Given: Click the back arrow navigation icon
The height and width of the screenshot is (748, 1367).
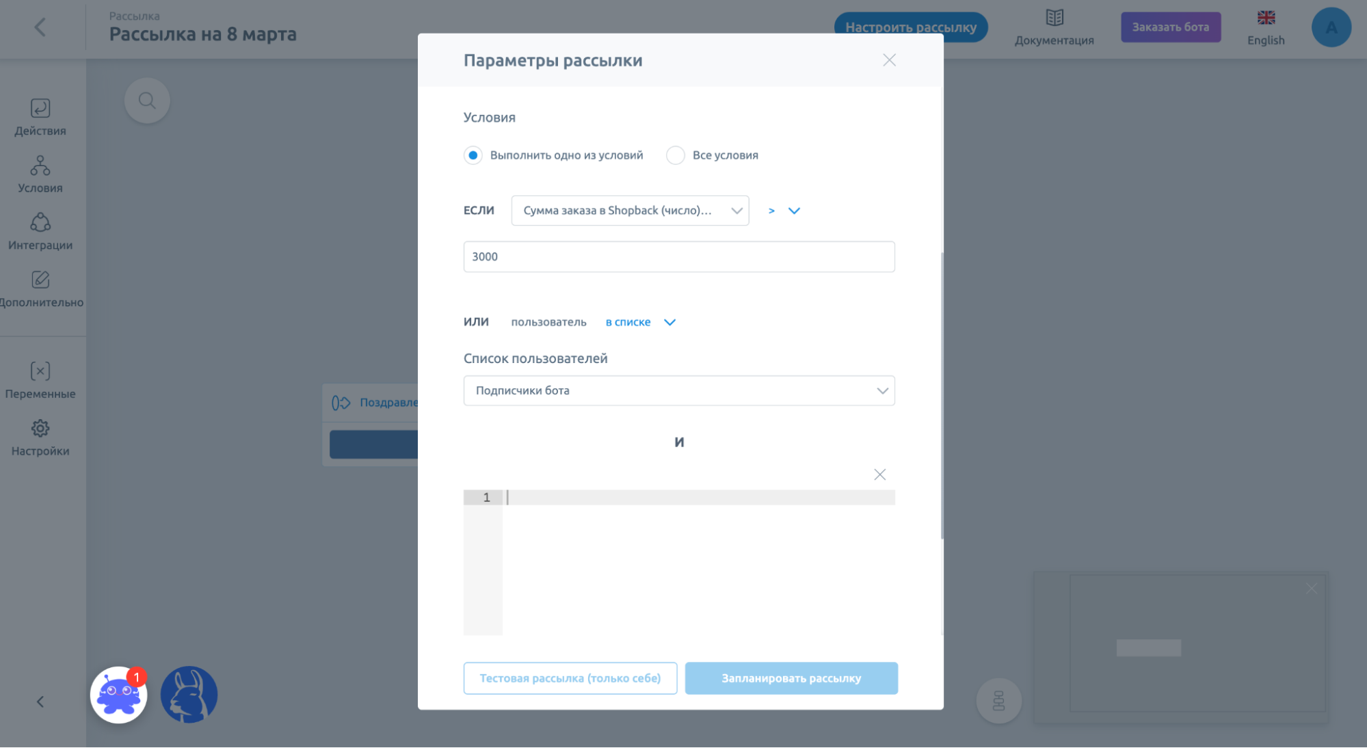Looking at the screenshot, I should coord(39,26).
